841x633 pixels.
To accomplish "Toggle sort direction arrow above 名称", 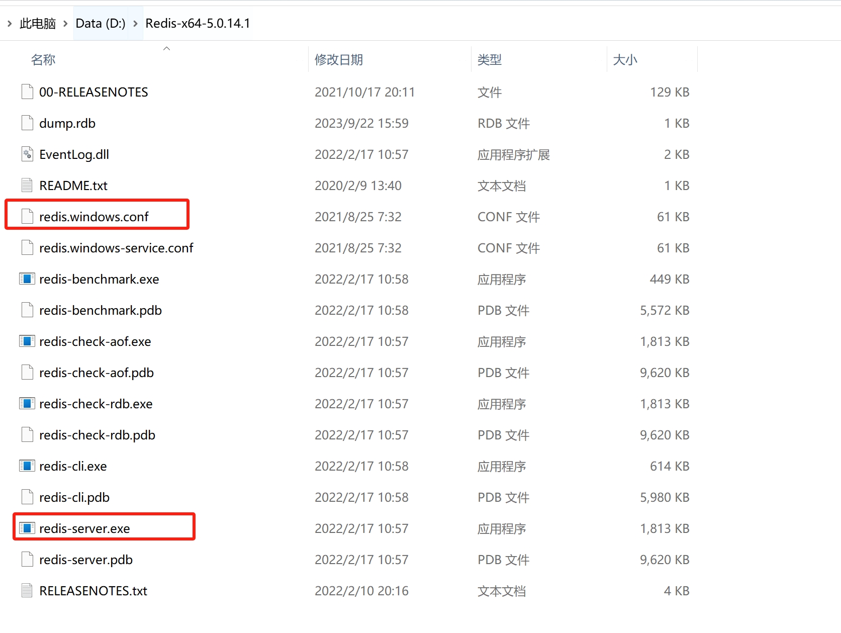I will (x=167, y=48).
